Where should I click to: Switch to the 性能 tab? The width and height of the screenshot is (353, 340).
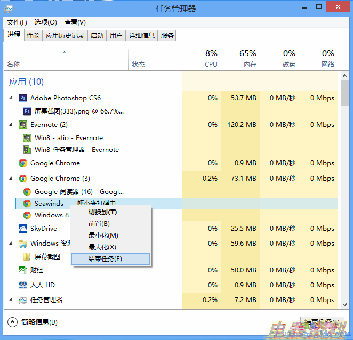(33, 36)
